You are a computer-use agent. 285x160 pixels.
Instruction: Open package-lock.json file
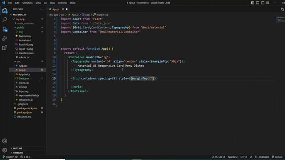[x=28, y=108]
